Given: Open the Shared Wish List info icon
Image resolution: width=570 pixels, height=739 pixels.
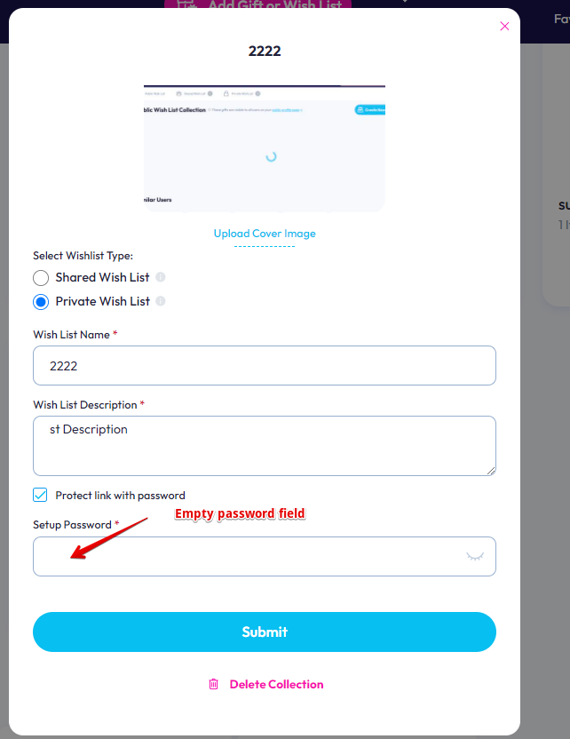Looking at the screenshot, I should pos(161,277).
